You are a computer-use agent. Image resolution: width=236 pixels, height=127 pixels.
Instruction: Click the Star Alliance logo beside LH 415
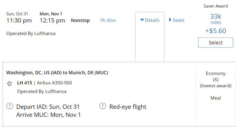pyautogui.click(x=9, y=83)
